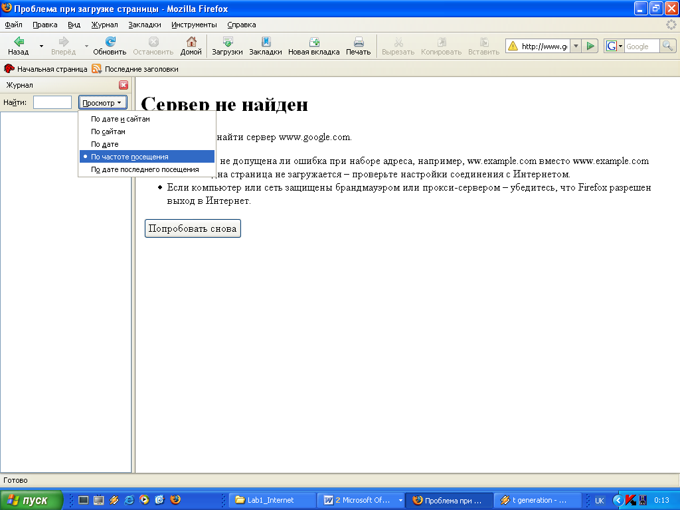Open the Вид menu
Screen dimensions: 680x510
[74, 25]
